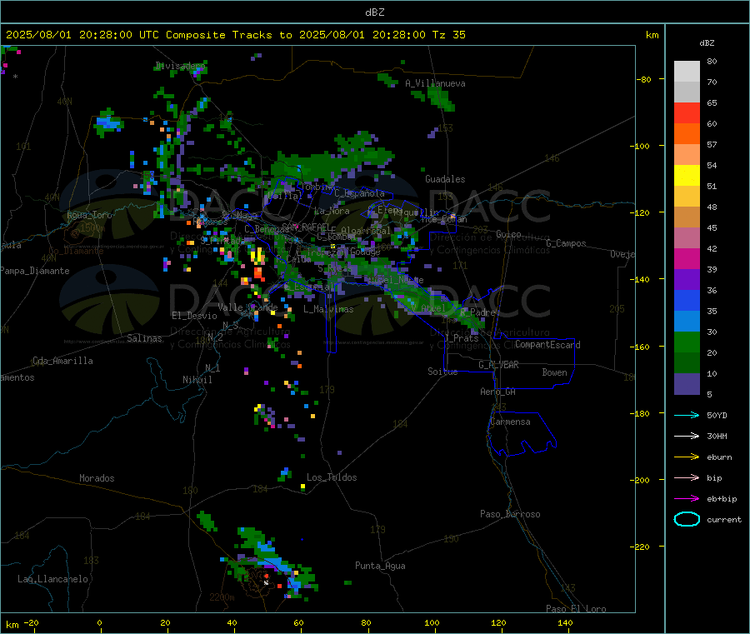This screenshot has height=634, width=750.
Task: Click the Divisadero map label
Action: 180,66
